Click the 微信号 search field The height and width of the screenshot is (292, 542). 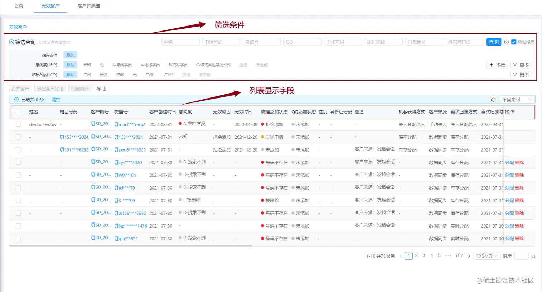tap(262, 42)
